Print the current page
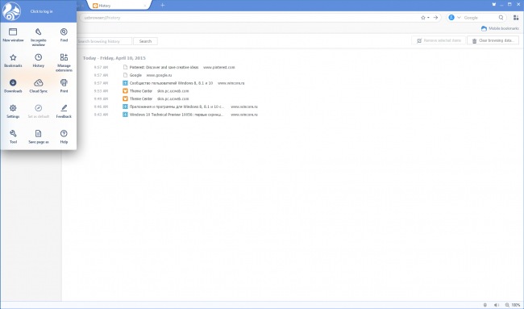 tap(64, 86)
